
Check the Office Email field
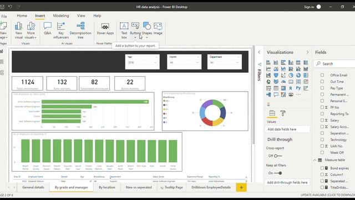[x=322, y=75]
